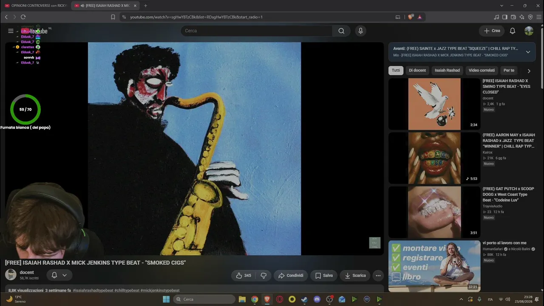Viewport: 544px width, 306px height.
Task: Open Discord from the taskbar
Action: pos(317,299)
